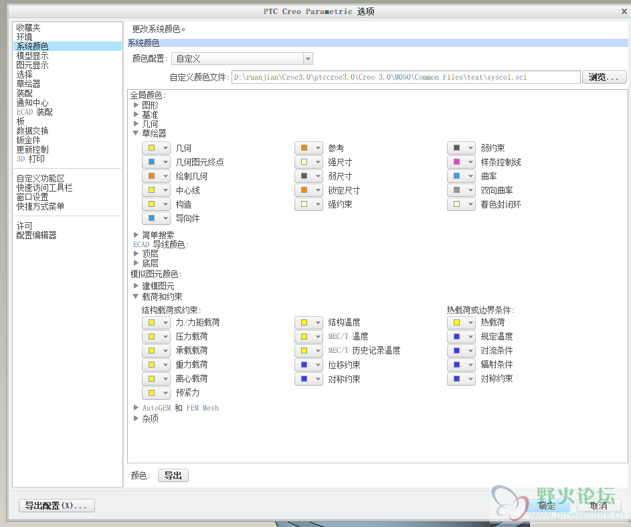Open the 模型显示 options category

coord(32,56)
